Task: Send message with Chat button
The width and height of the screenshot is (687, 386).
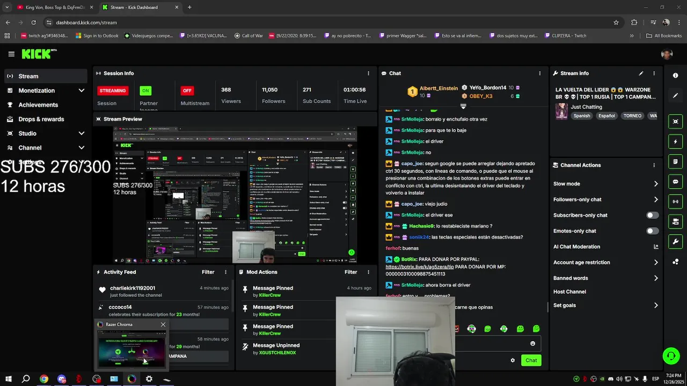Action: (x=531, y=360)
